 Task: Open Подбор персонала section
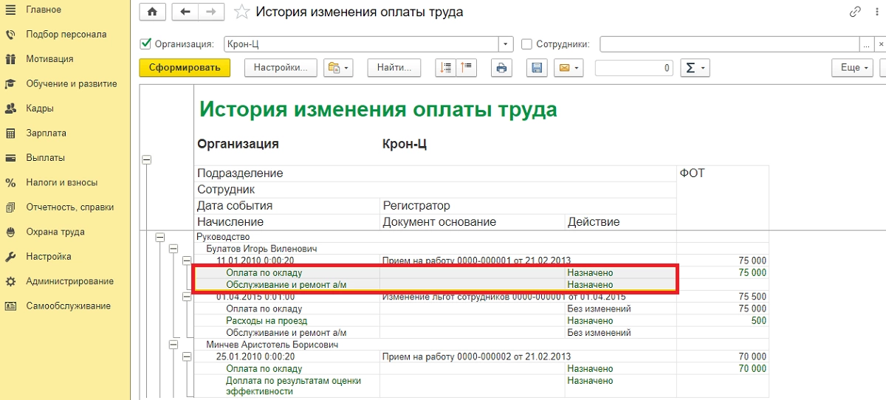66,34
